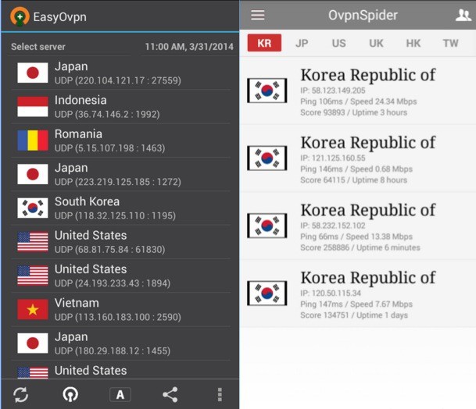Open the OvpnSpider hamburger menu

click(258, 15)
